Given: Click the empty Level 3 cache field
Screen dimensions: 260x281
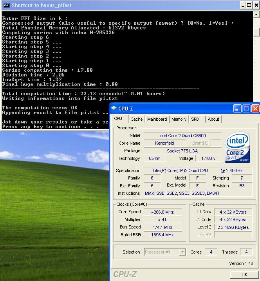Looking at the screenshot, I should [x=233, y=235].
